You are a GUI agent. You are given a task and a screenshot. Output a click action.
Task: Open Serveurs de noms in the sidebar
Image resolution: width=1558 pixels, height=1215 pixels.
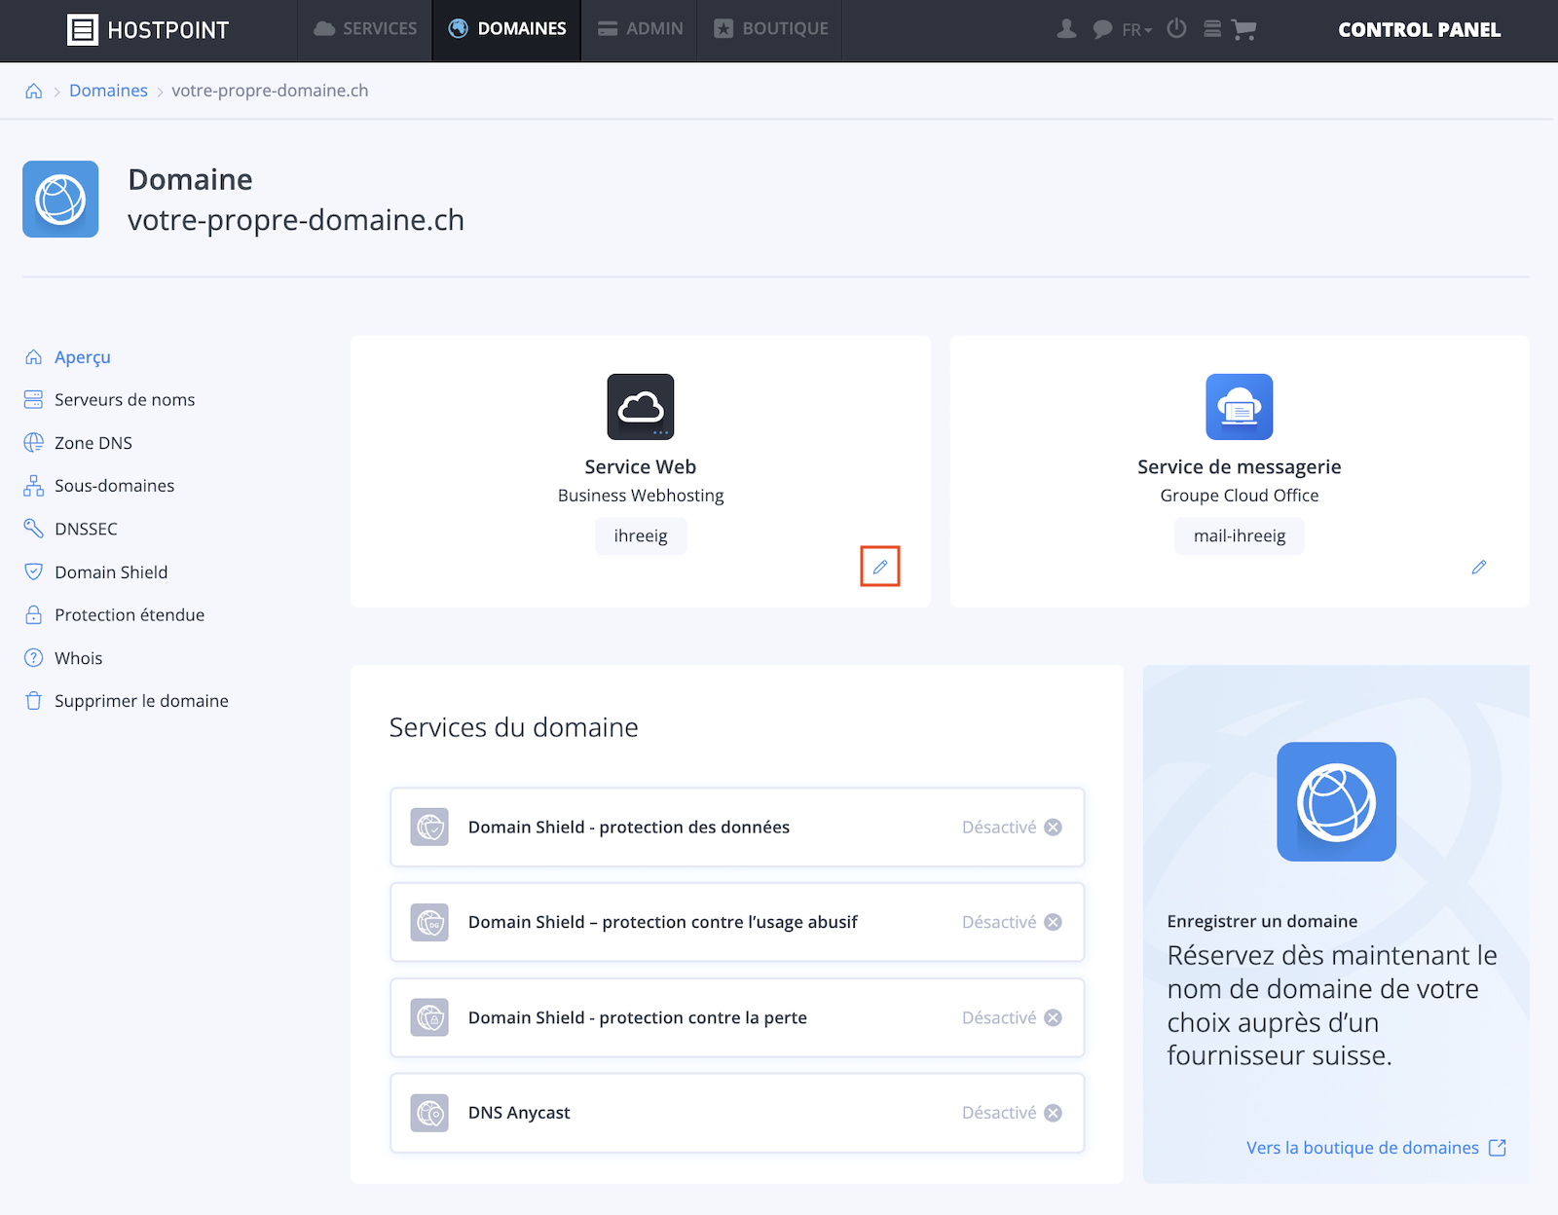[x=109, y=400]
